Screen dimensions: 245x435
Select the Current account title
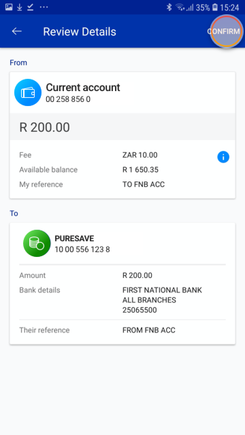coord(83,87)
